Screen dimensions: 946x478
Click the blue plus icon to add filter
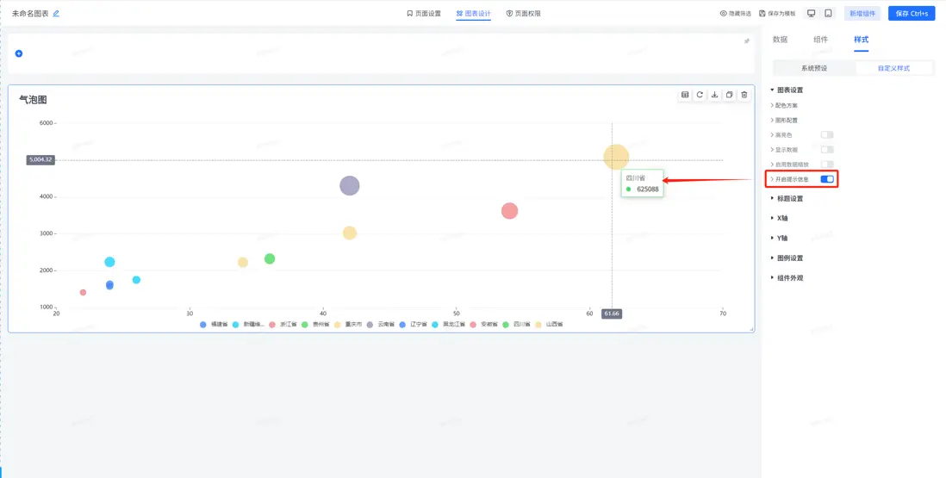coord(19,53)
